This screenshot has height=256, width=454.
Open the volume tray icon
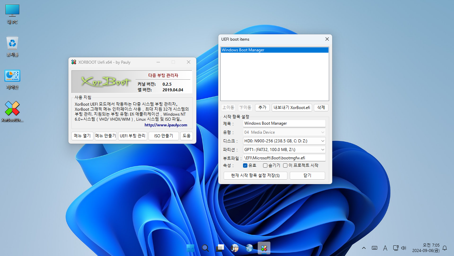point(403,248)
